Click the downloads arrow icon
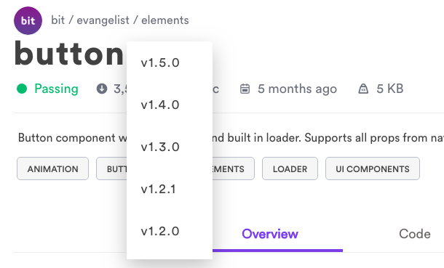 tap(102, 89)
